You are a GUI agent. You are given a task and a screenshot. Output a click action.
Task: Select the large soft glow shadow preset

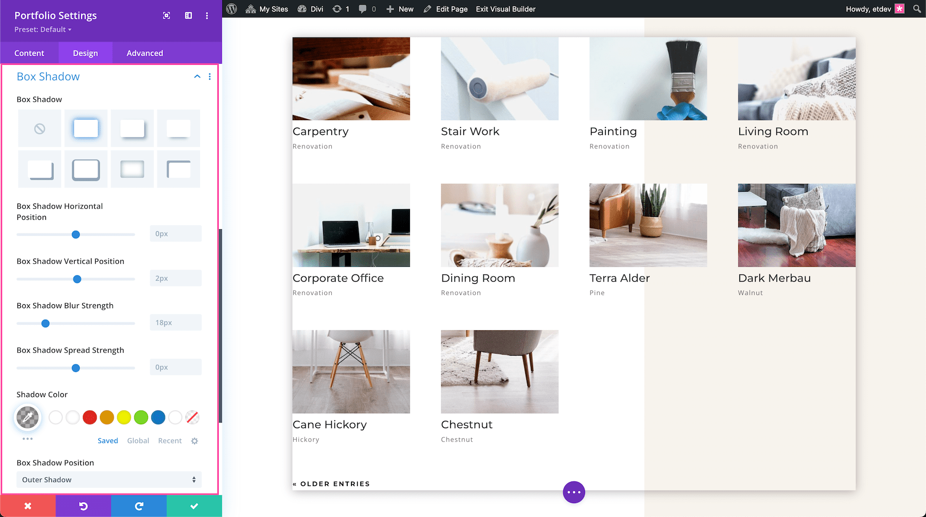coord(132,169)
